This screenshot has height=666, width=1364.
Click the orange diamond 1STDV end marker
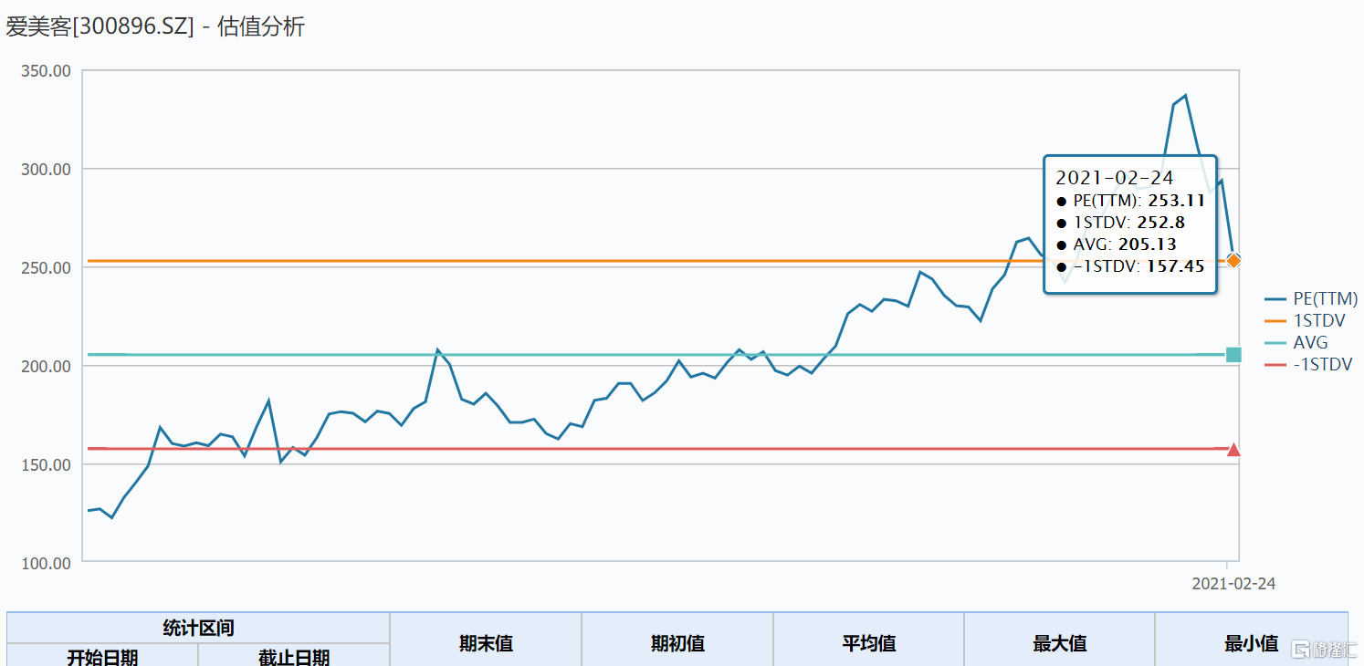pyautogui.click(x=1233, y=261)
